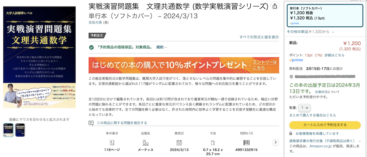Click the release date value under 発売日

pyautogui.click(x=179, y=150)
